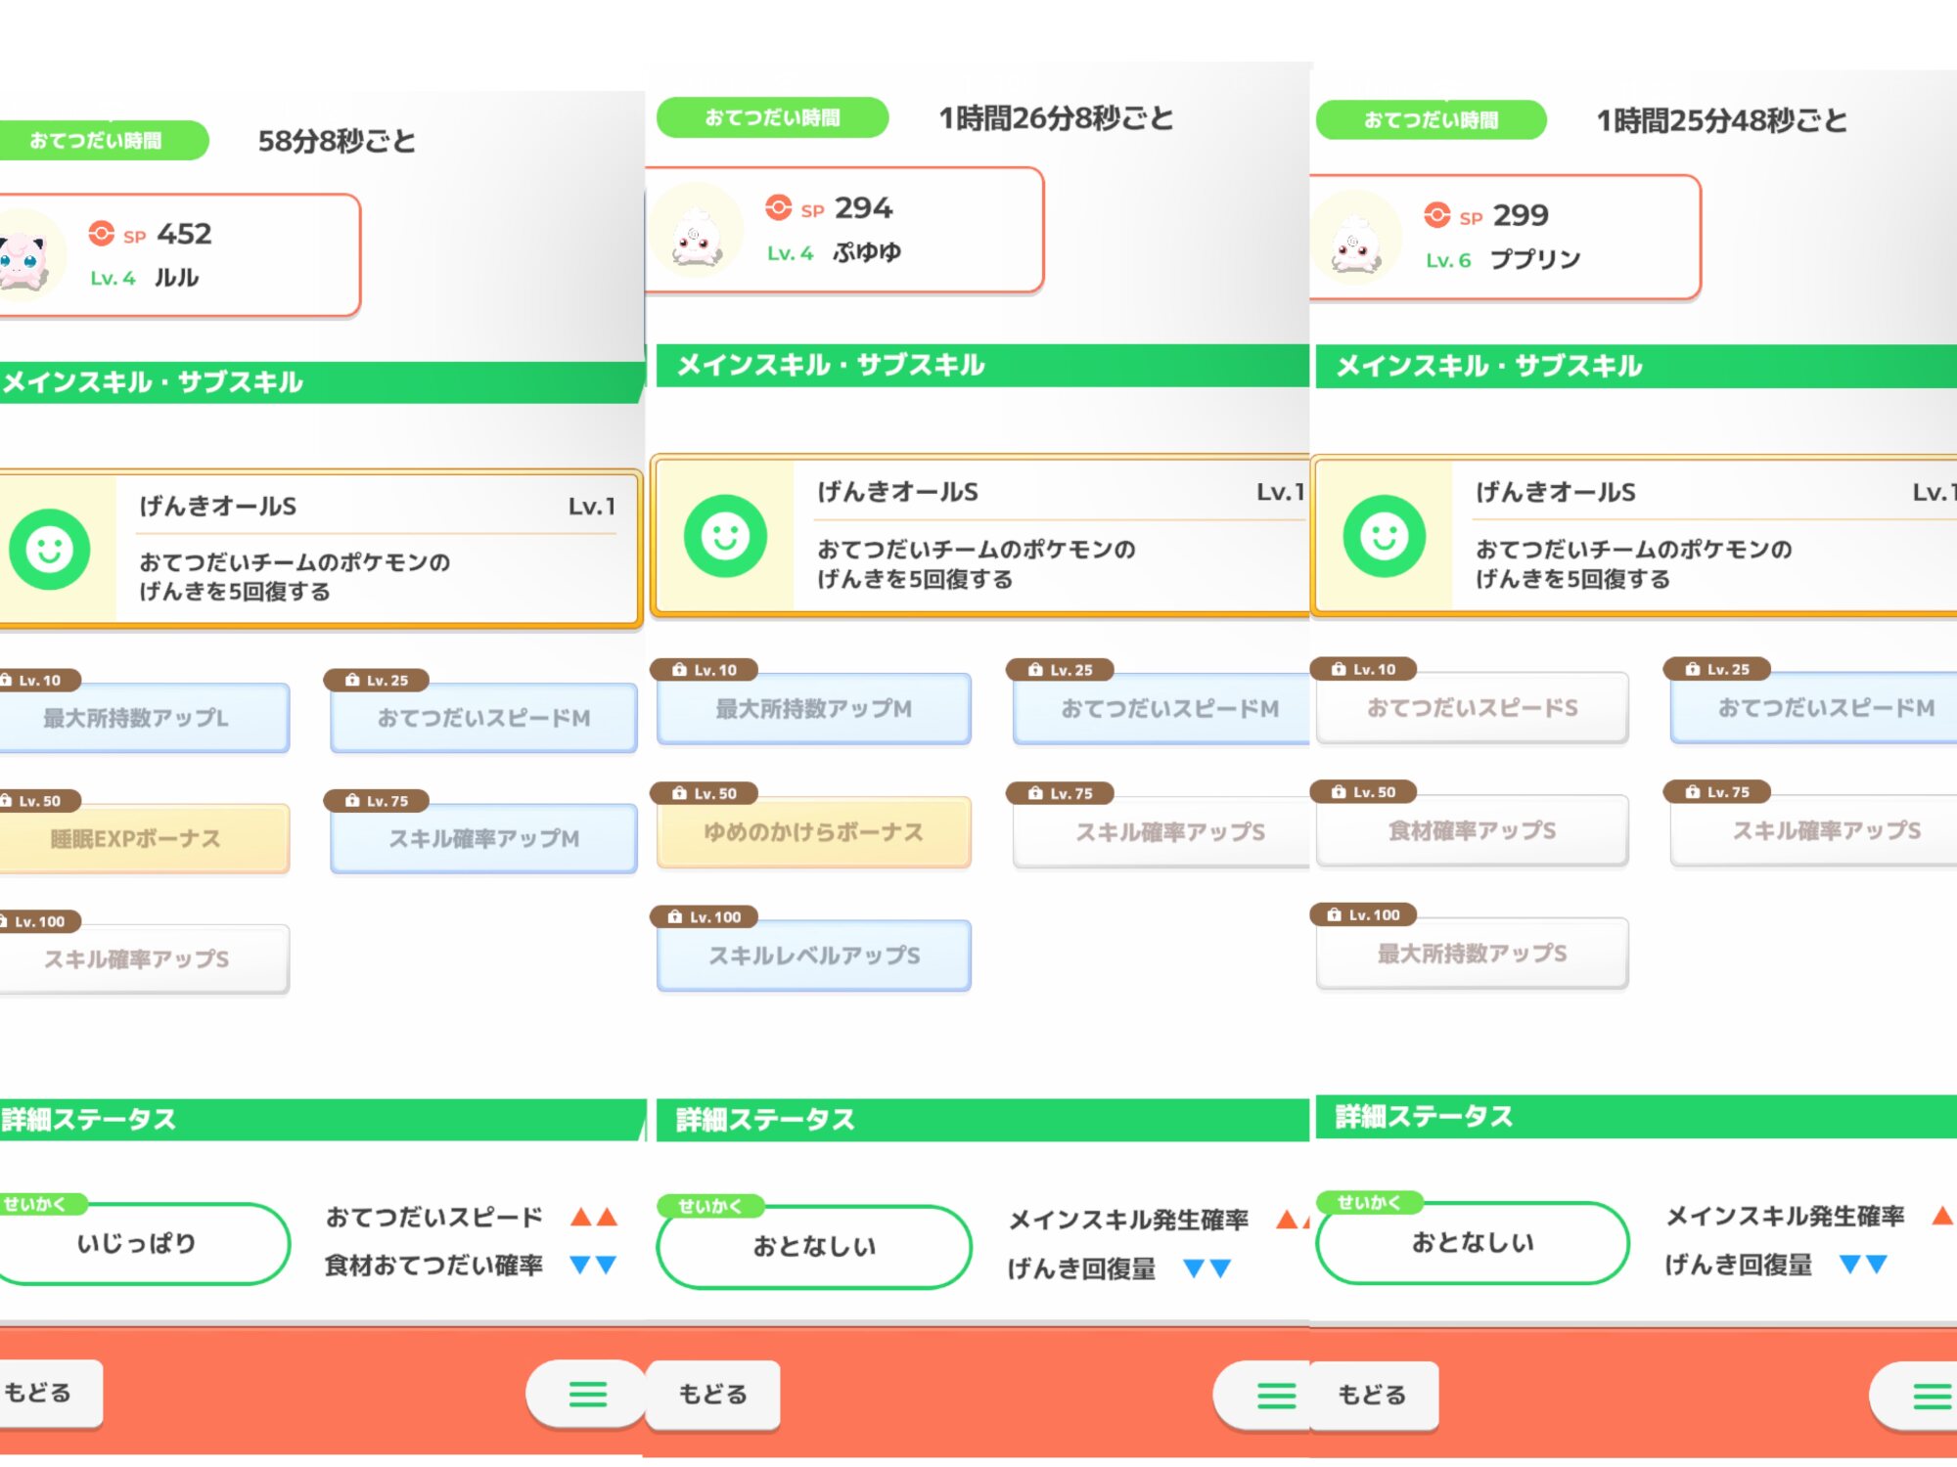Tap the ププリン Igglybuff portrait icon
Screen dimensions: 1957x1467
pos(1356,240)
